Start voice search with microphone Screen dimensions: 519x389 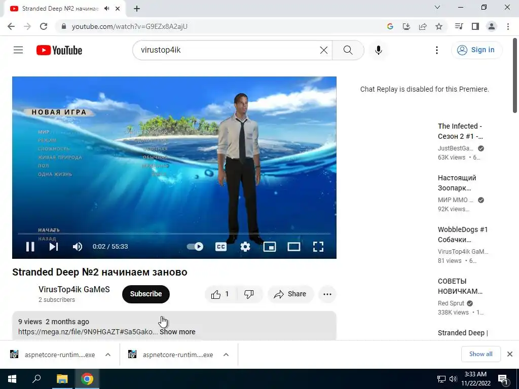tap(378, 50)
